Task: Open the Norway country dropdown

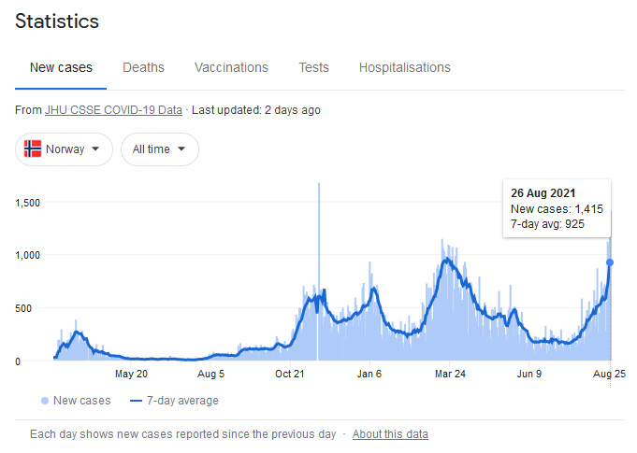Action: 64,149
